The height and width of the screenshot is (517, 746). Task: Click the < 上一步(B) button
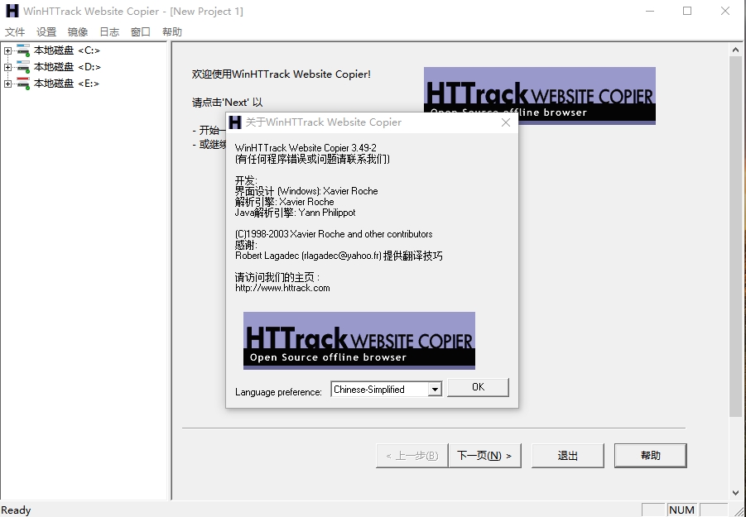coord(412,456)
